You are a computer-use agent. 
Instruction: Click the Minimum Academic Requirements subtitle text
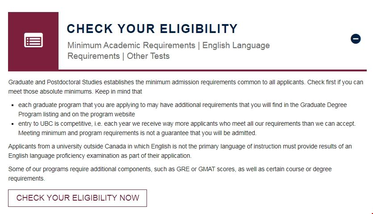point(131,45)
